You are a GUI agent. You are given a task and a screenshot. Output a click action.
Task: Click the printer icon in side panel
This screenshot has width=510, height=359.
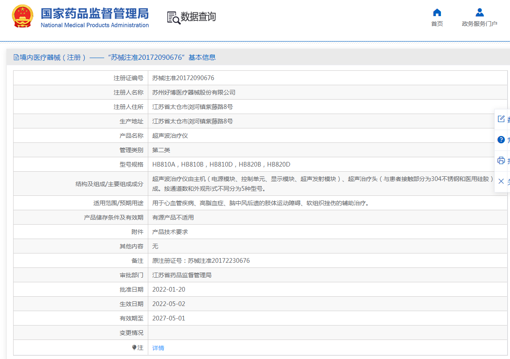(x=501, y=160)
